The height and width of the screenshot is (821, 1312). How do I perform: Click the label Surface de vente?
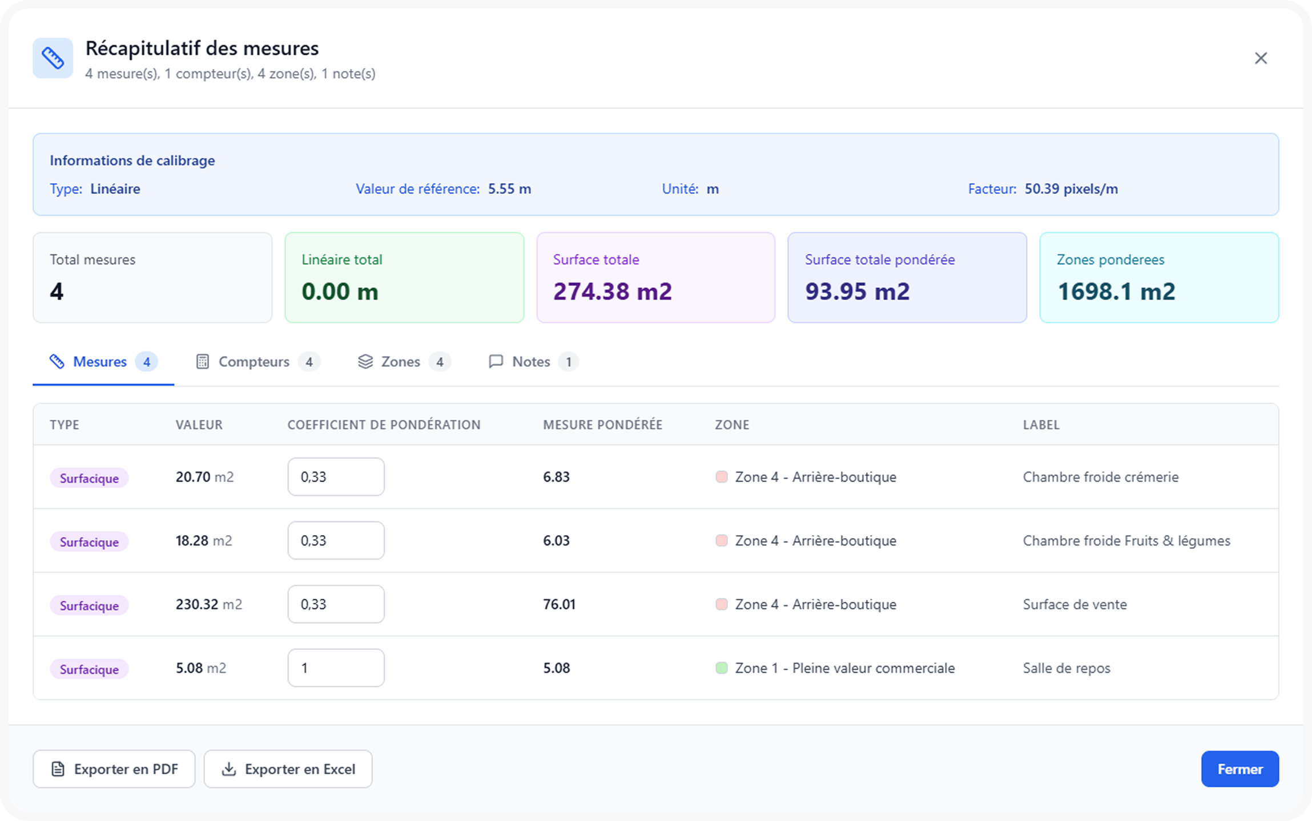[x=1075, y=604]
